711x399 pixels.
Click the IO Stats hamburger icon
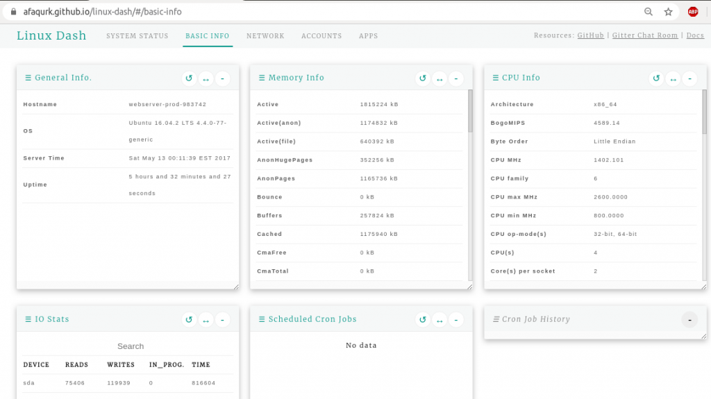(28, 319)
